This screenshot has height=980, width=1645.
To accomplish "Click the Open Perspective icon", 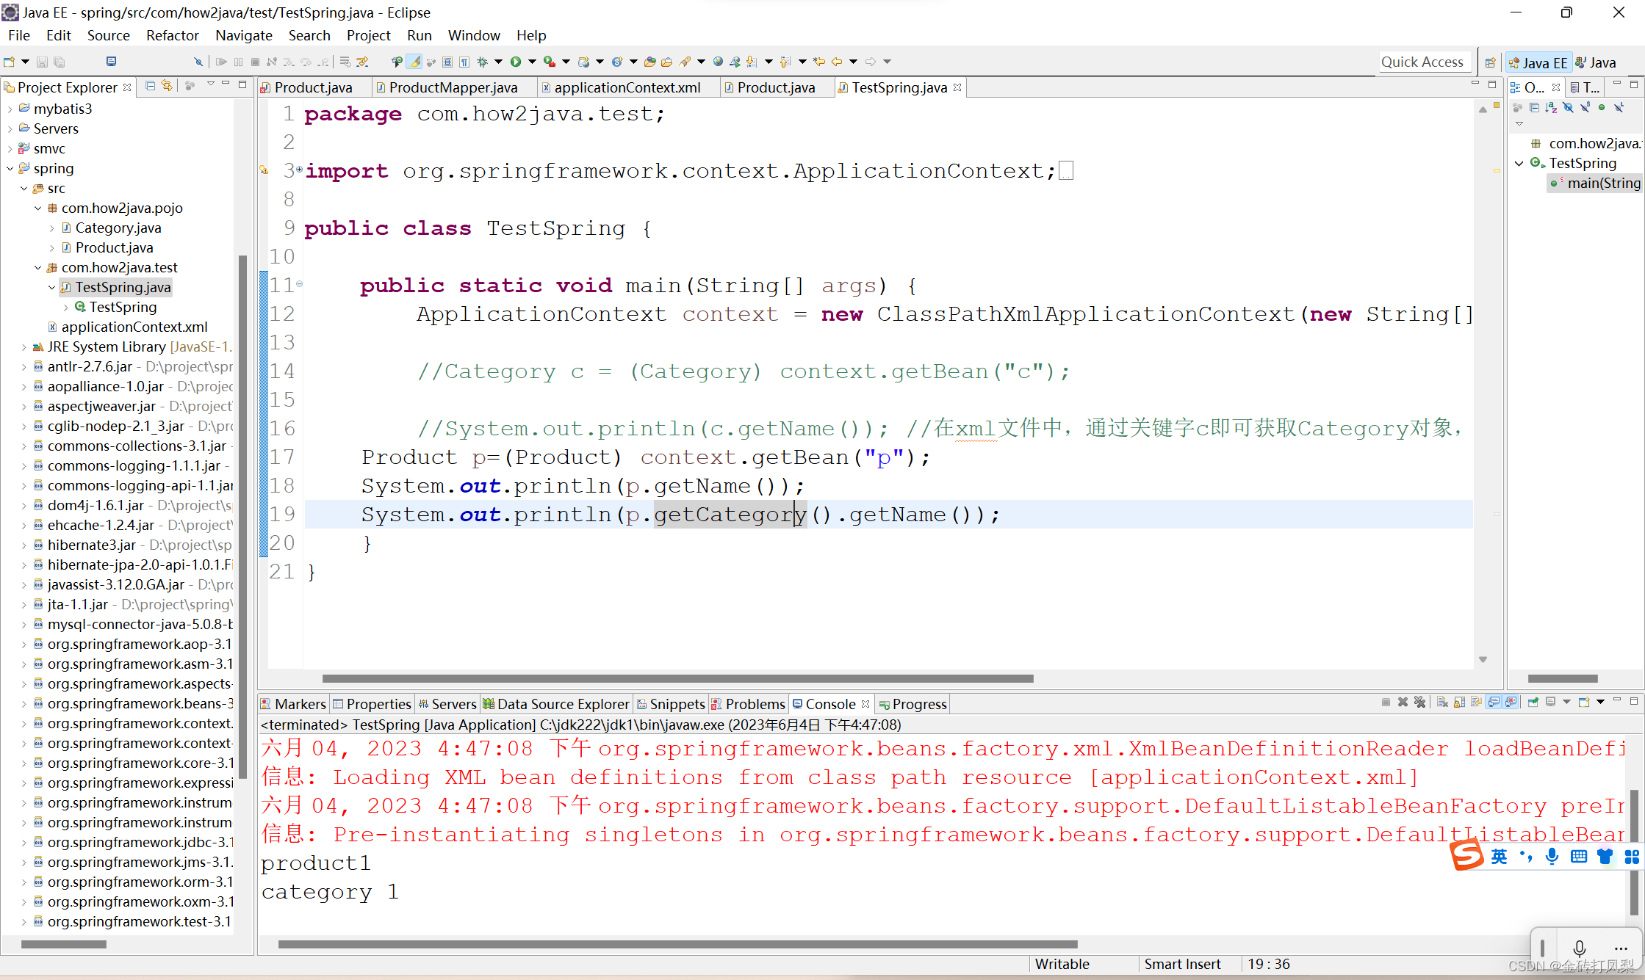I will [x=1490, y=62].
